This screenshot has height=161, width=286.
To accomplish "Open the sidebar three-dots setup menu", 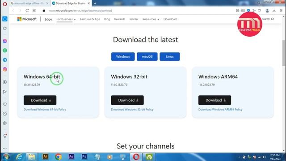I will pos(5,148).
